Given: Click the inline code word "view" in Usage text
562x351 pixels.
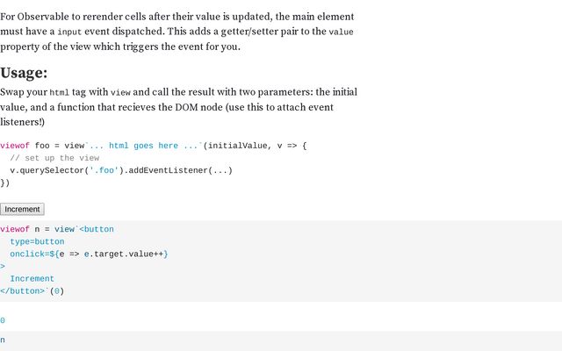Looking at the screenshot, I should 120,92.
